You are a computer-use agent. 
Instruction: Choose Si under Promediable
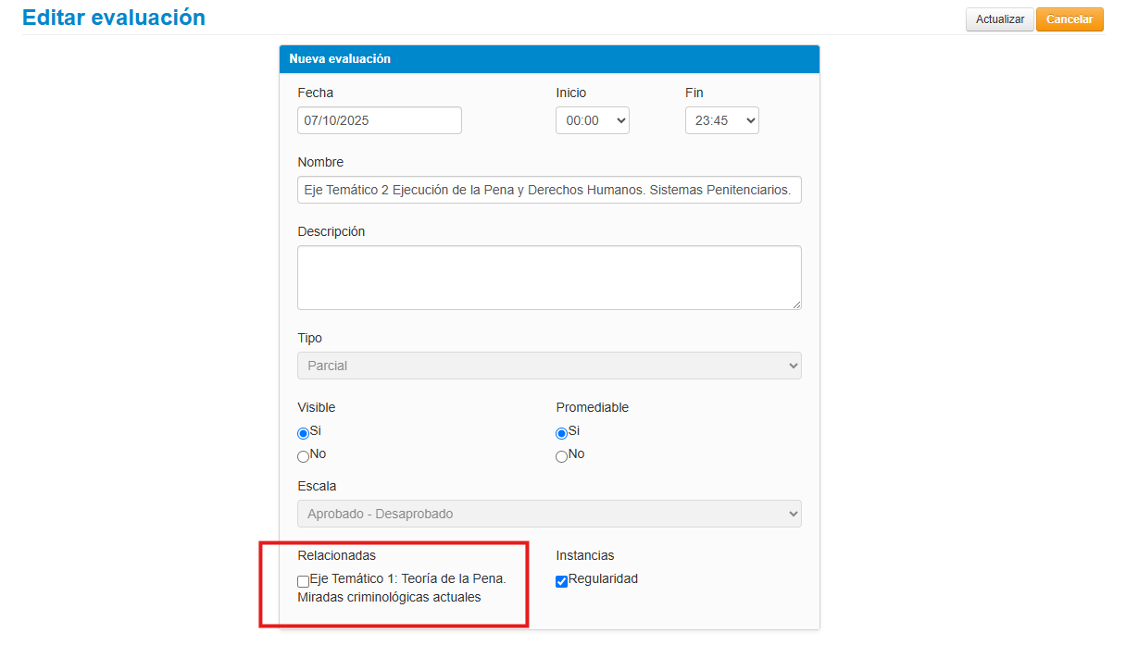(561, 433)
